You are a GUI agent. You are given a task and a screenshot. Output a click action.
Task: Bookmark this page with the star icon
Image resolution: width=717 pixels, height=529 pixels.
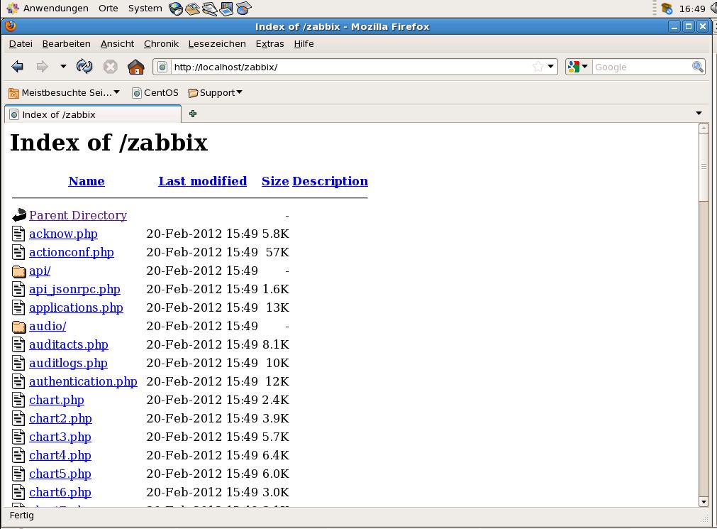click(538, 67)
